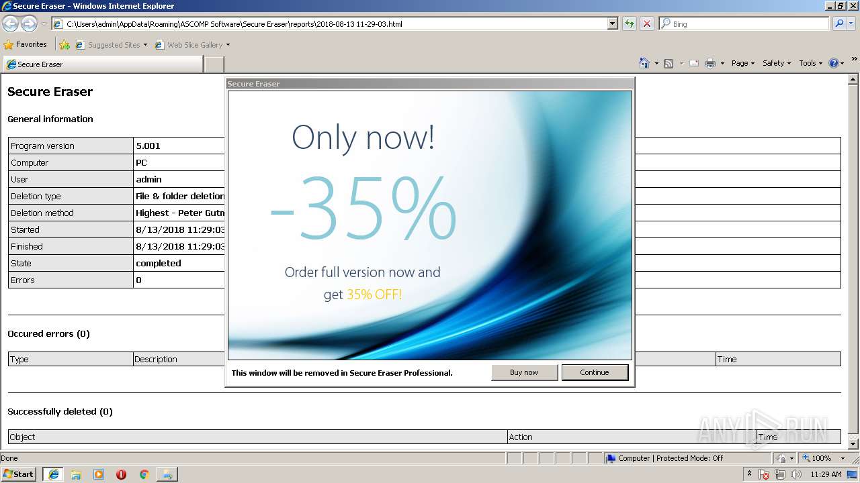Stop loading with the red X icon
Viewport: 860px width, 483px height.
tap(647, 24)
